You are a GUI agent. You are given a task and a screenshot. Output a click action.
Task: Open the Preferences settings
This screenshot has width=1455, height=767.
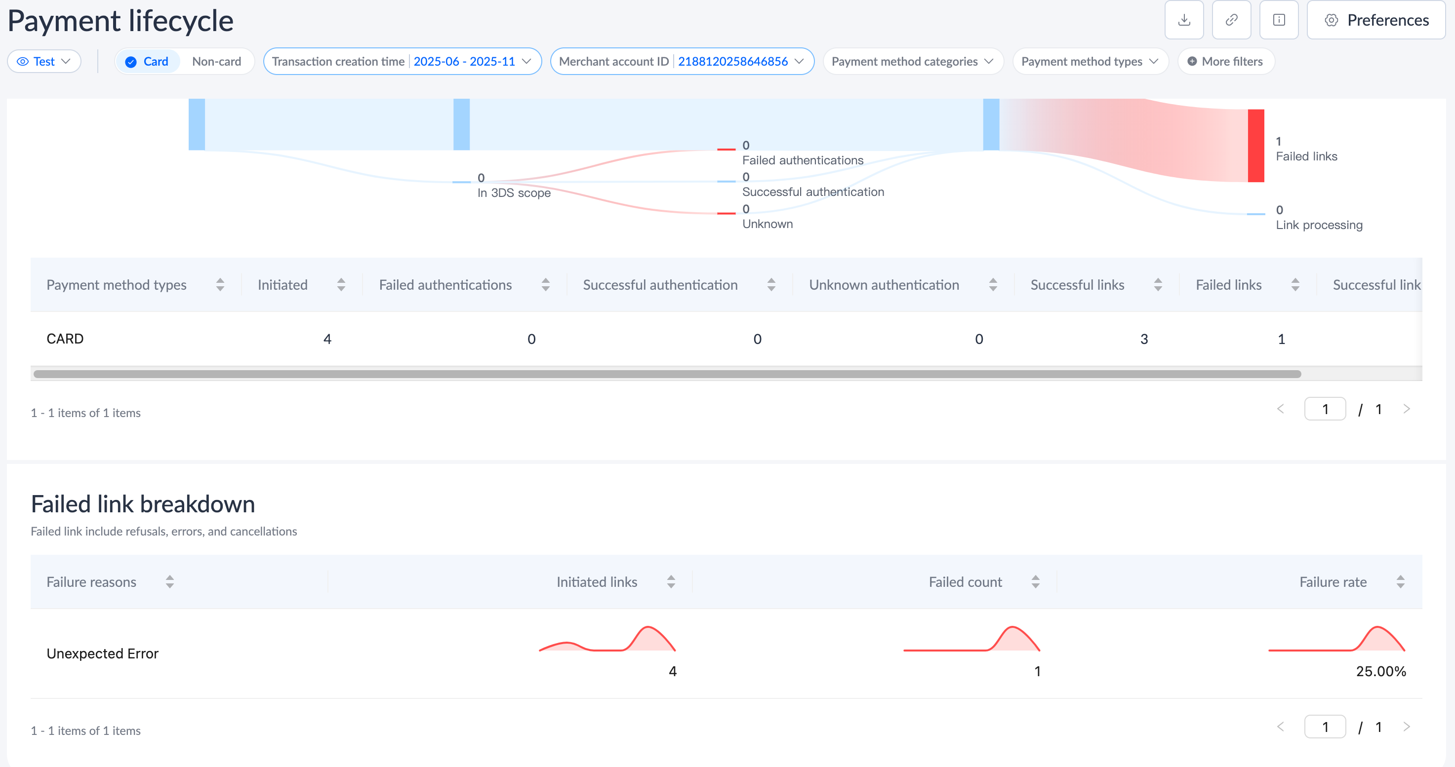[x=1376, y=20]
